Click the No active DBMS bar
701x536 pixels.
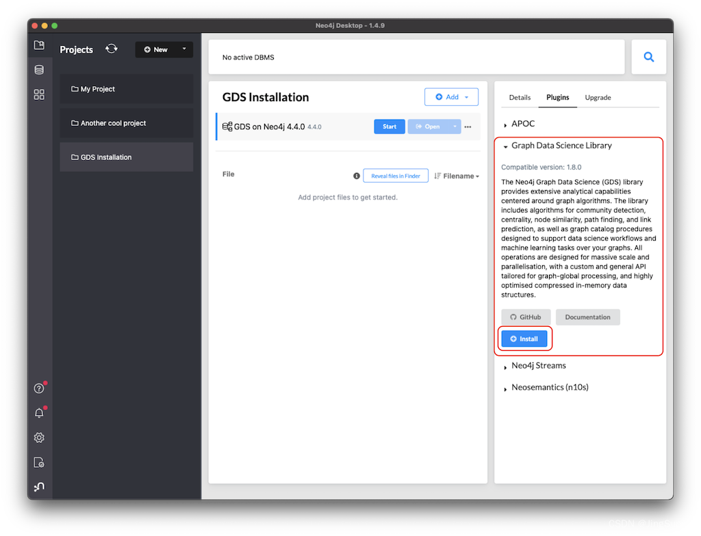pyautogui.click(x=416, y=57)
